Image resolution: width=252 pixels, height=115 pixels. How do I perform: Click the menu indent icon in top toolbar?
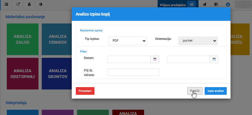tap(6, 4)
